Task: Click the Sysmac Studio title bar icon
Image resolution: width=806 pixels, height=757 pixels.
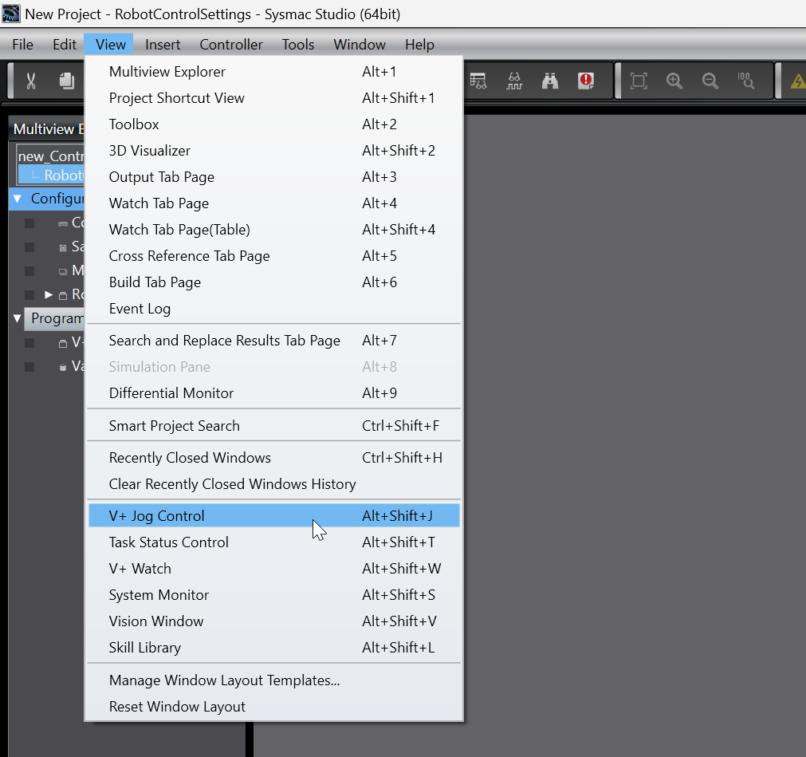Action: click(x=11, y=14)
